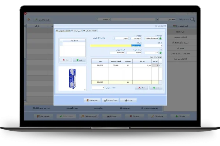Open the general category dropdown arrow
Image resolution: width=220 pixels, height=146 pixels.
click(x=114, y=38)
